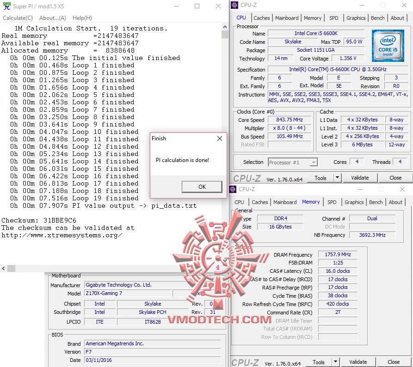Click the memory Type value DDR4
413x367 pixels.
coord(281,218)
